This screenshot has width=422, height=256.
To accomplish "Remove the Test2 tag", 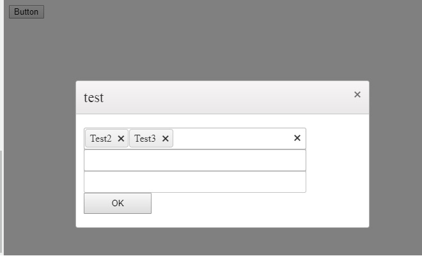I will coord(121,139).
